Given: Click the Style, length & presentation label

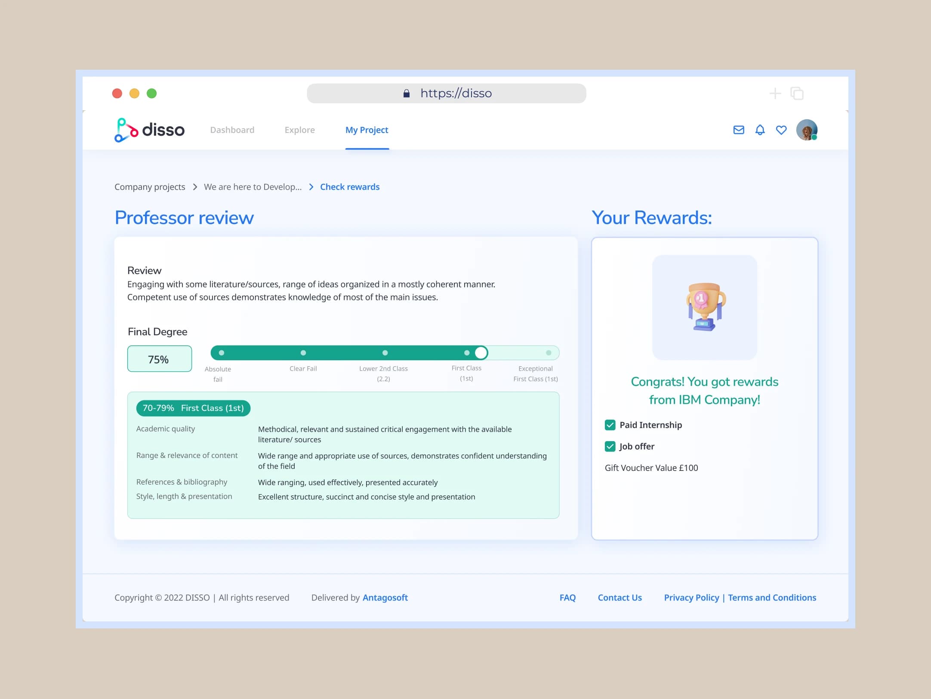Looking at the screenshot, I should coord(184,496).
